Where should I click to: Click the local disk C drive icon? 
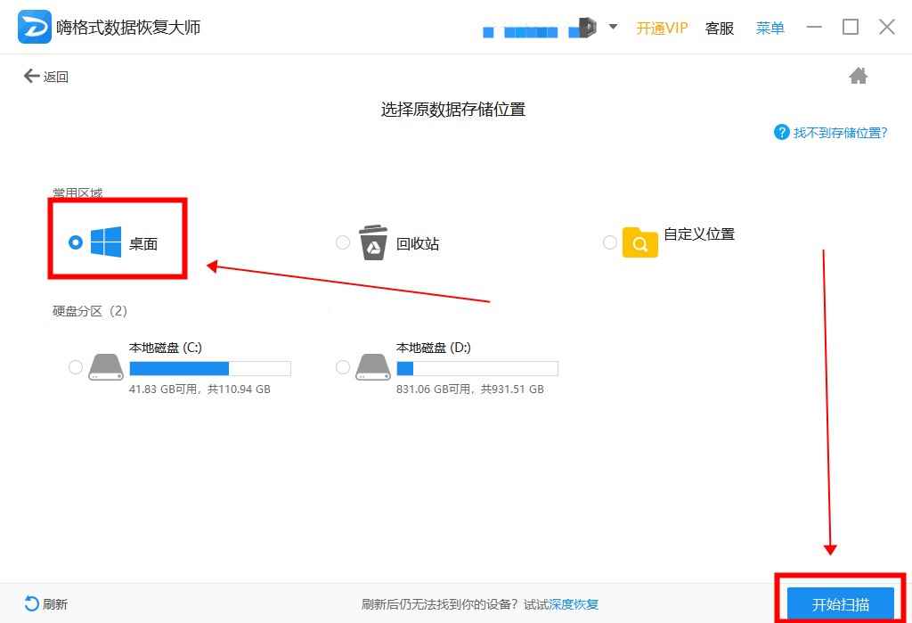coord(106,367)
